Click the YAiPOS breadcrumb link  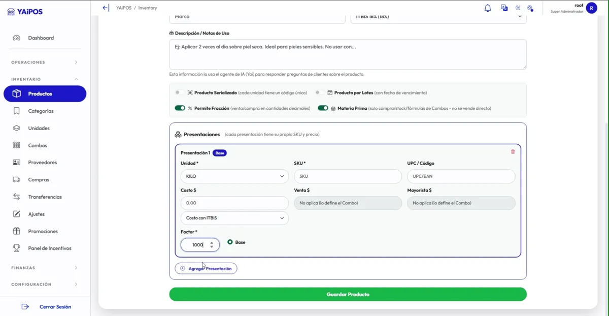tap(124, 8)
